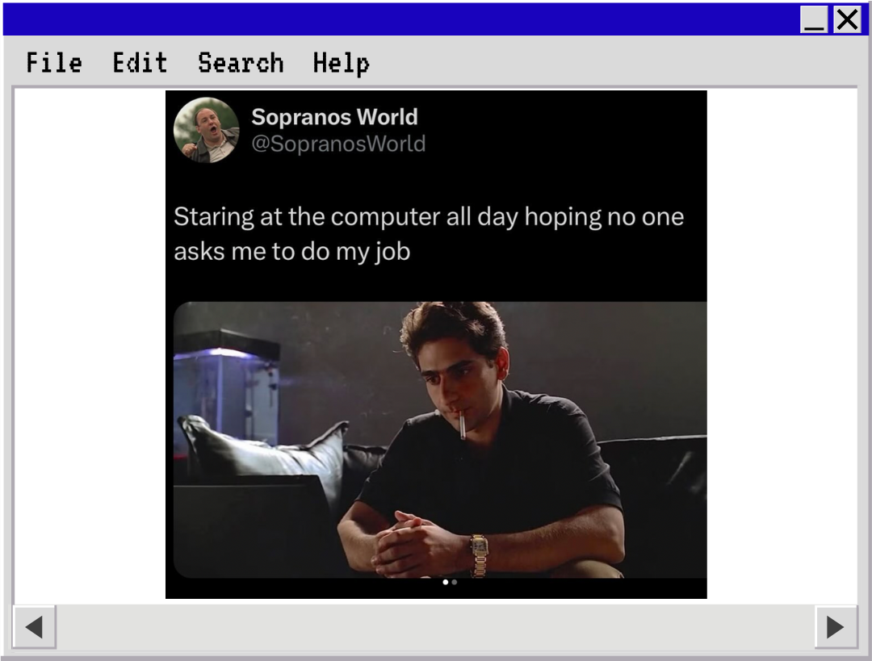Click the @SopranosWorld handle
872x661 pixels.
tap(338, 144)
